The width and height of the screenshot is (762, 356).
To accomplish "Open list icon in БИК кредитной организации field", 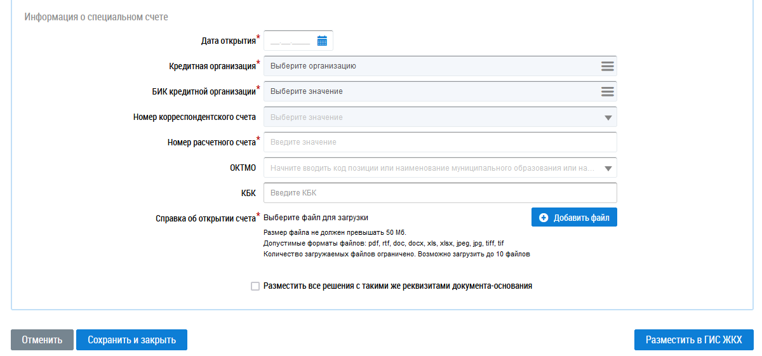I will (x=607, y=91).
